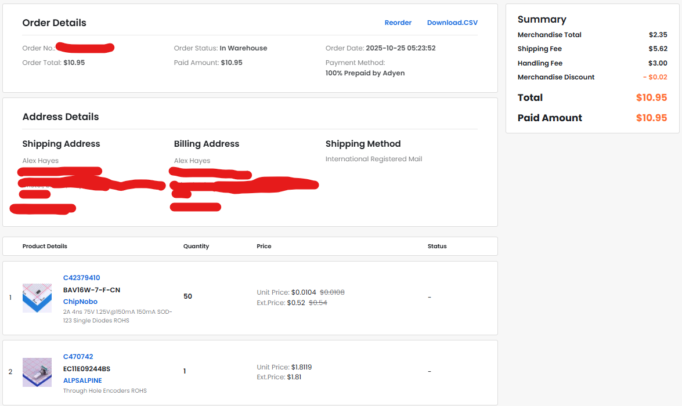This screenshot has height=406, width=682.
Task: Open the ChipNobo manufacturer link
Action: pyautogui.click(x=80, y=302)
